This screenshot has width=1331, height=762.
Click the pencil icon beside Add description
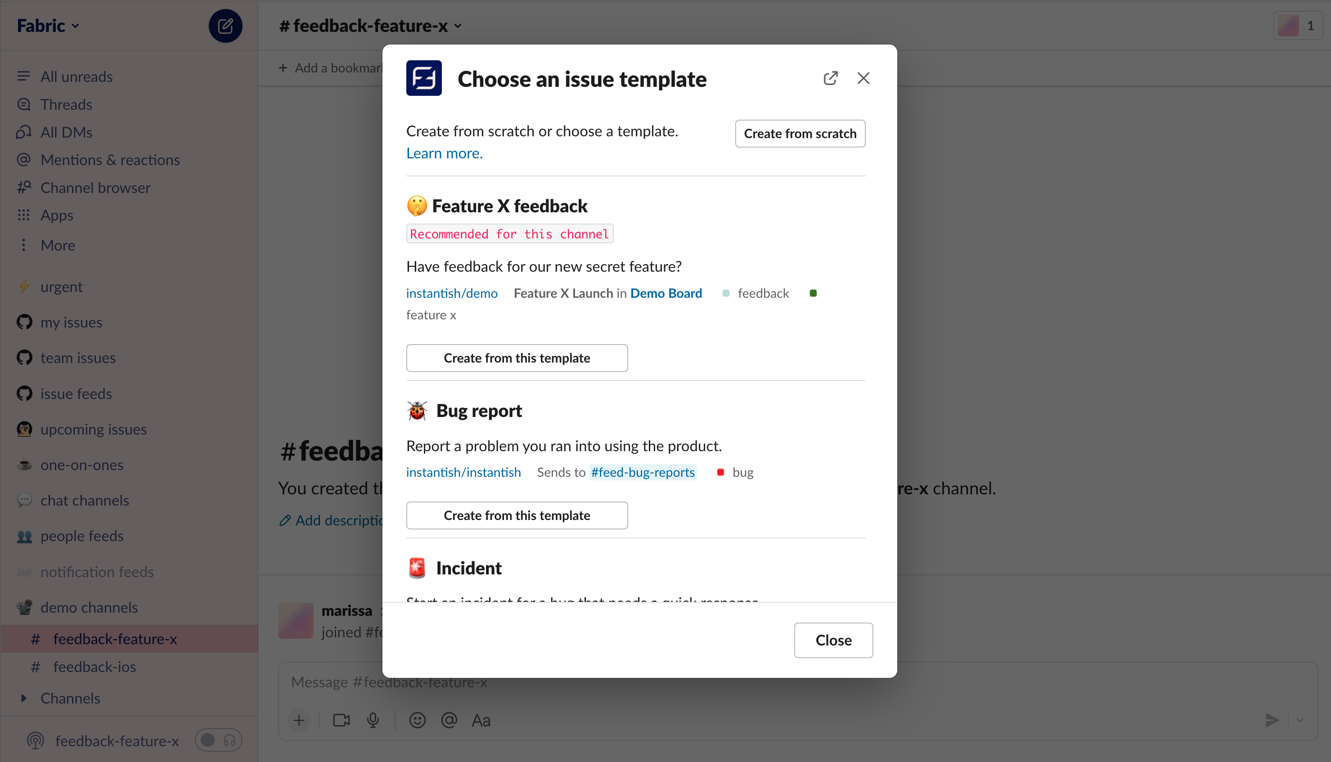coord(285,520)
